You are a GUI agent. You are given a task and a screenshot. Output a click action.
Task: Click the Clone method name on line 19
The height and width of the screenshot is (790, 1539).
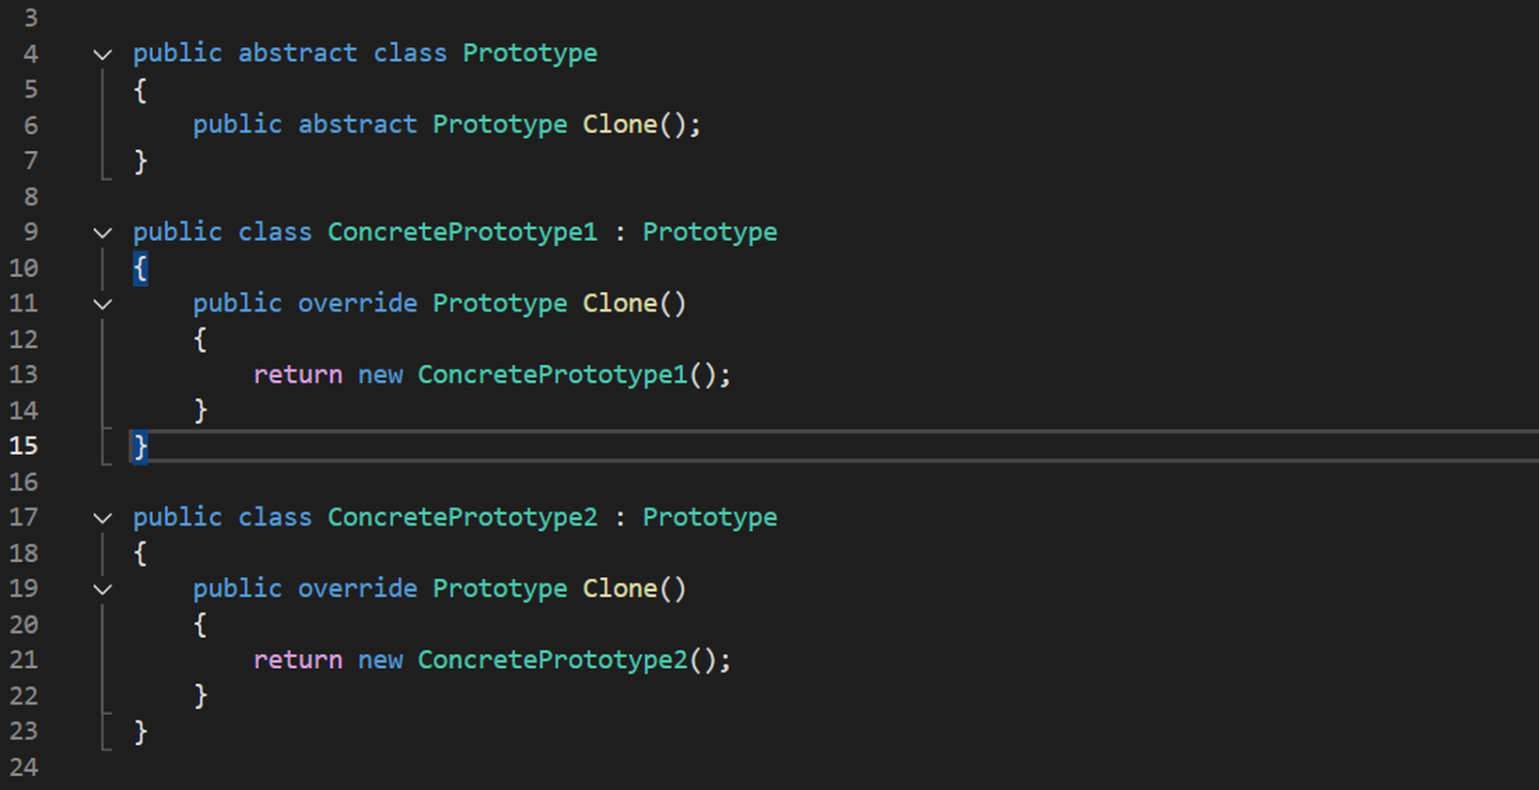619,588
